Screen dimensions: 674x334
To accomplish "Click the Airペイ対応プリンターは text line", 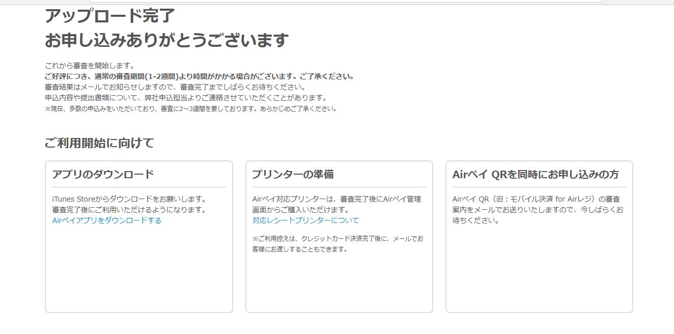I will (336, 199).
